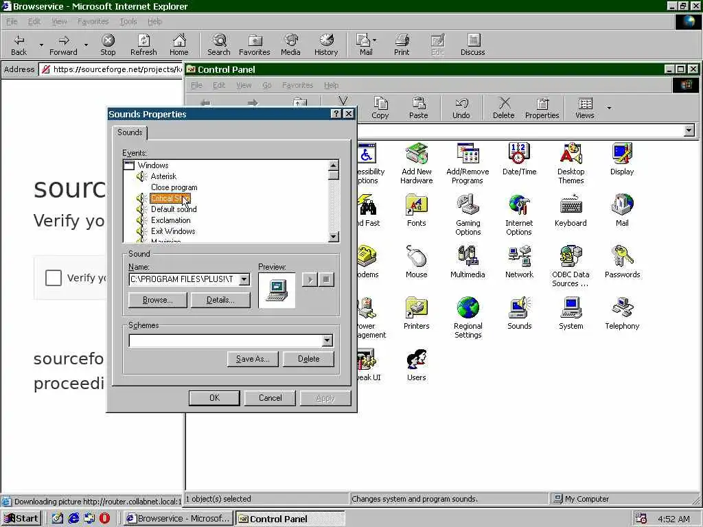Viewport: 703px width, 527px height.
Task: Open Favorites menu in Internet Explorer menu bar
Action: pyautogui.click(x=93, y=21)
